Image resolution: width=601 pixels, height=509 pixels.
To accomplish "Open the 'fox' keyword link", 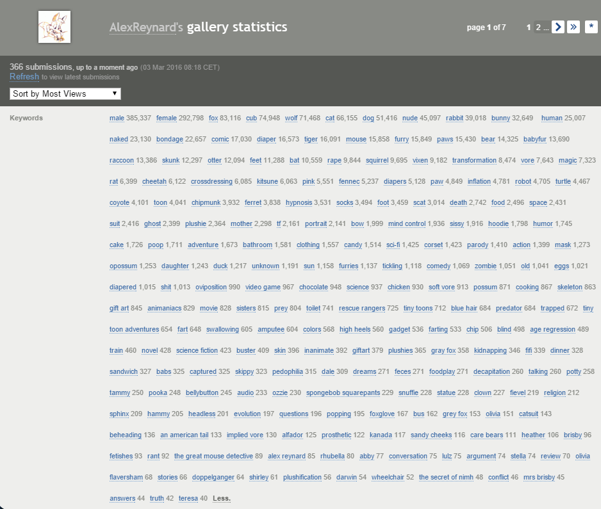I will (x=213, y=118).
